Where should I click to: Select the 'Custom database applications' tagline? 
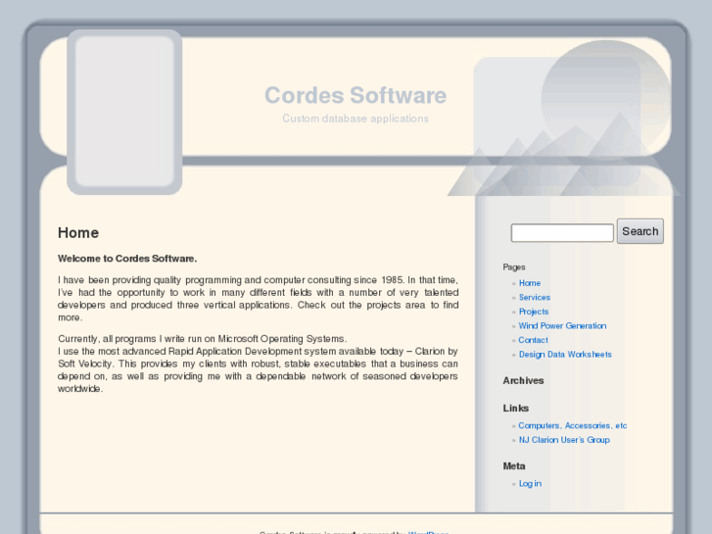[x=356, y=119]
